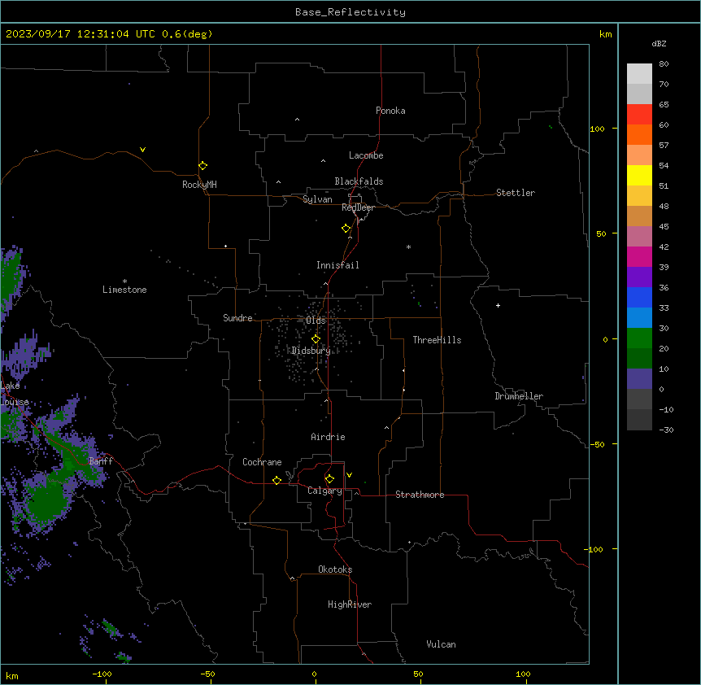Click the white cross marker east of ThreeHills
This screenshot has height=685, width=701.
click(x=498, y=305)
